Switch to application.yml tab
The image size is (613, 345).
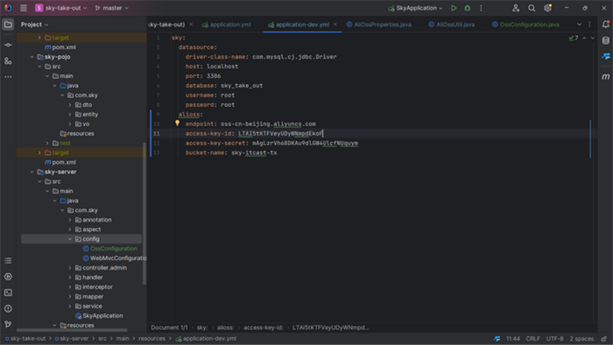(x=227, y=25)
